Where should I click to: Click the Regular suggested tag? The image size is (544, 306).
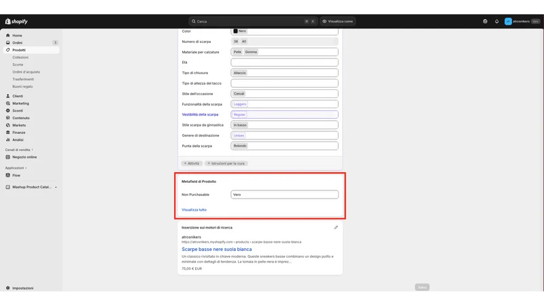click(239, 114)
